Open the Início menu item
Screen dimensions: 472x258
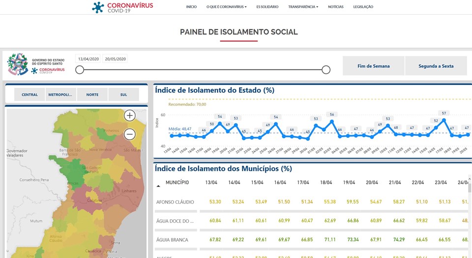tap(191, 7)
